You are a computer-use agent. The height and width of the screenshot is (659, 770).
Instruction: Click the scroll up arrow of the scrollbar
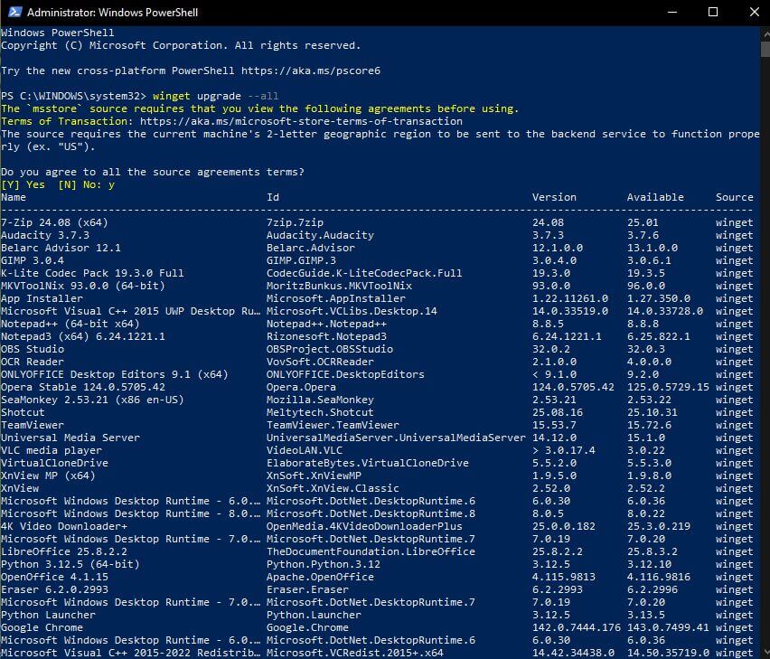(764, 32)
